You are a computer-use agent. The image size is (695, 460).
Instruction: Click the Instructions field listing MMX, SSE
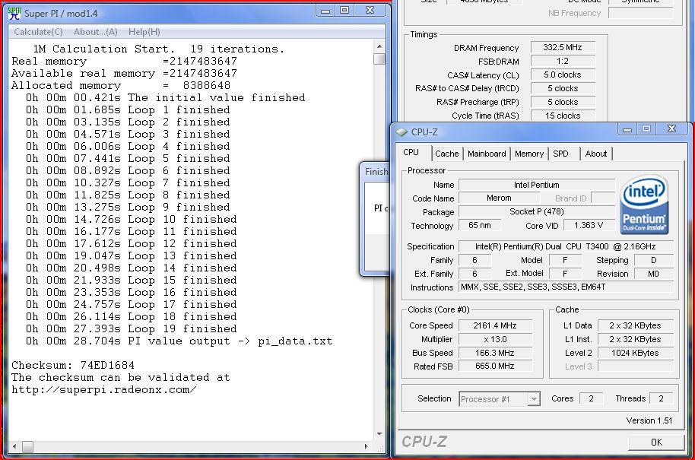click(566, 287)
